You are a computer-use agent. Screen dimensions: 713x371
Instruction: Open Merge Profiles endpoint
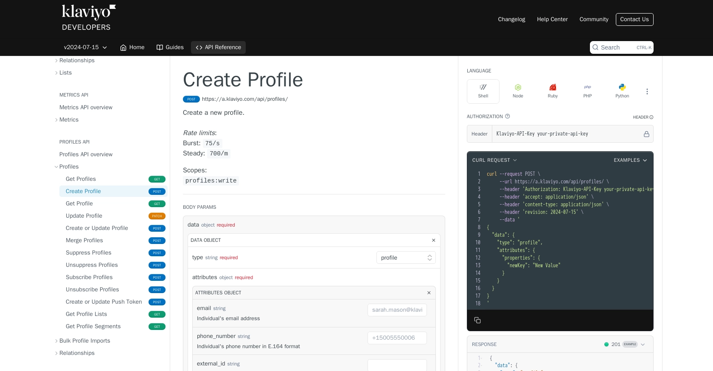pyautogui.click(x=114, y=241)
